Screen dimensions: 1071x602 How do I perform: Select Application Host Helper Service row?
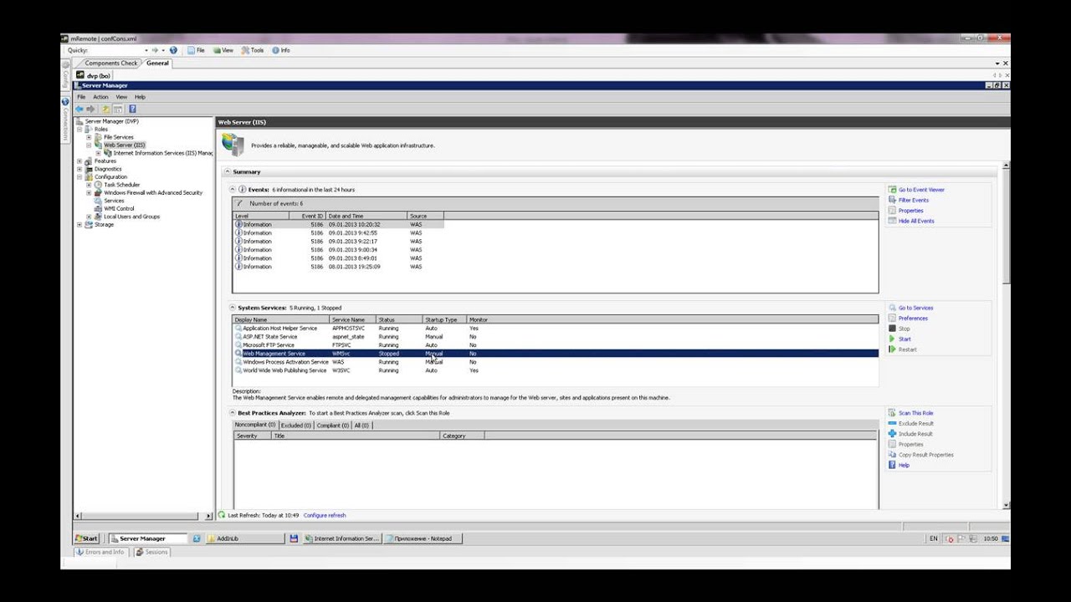coord(556,329)
